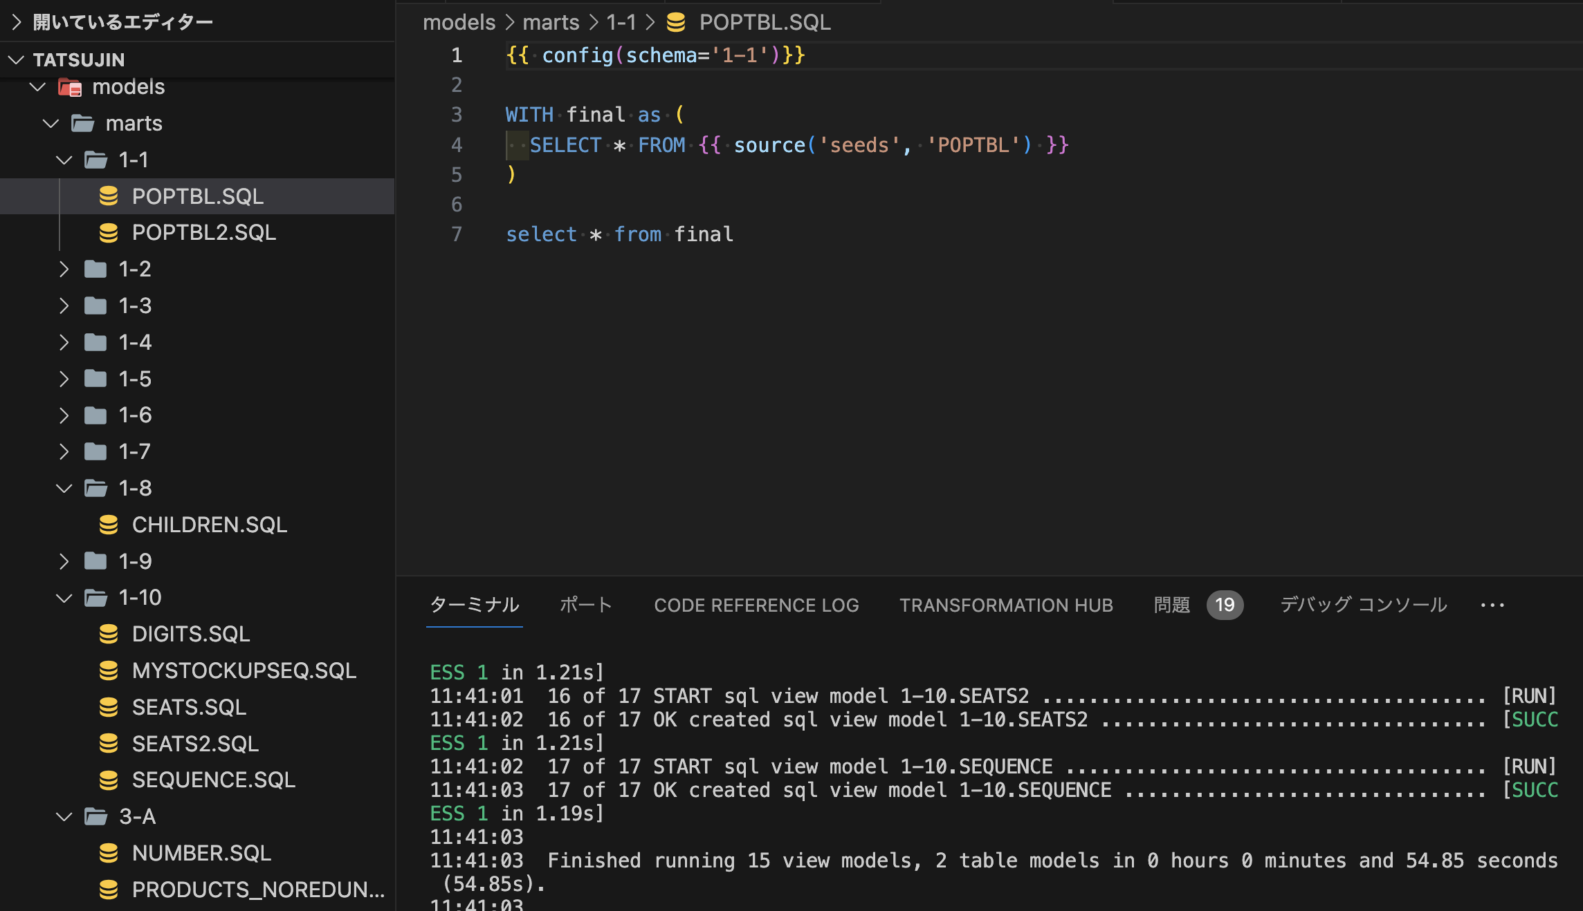The width and height of the screenshot is (1583, 911).
Task: Open DIGITS.SQL via its file icon
Action: click(x=109, y=634)
